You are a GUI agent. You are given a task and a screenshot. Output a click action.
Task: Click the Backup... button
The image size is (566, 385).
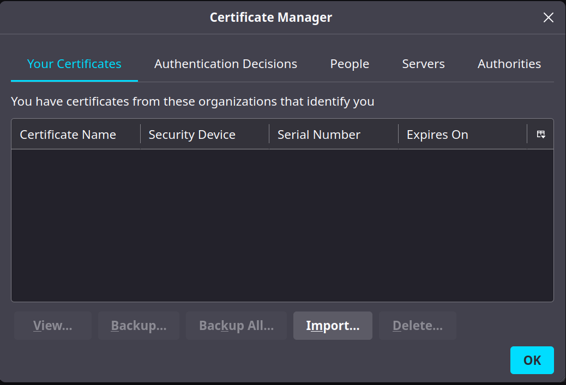click(x=139, y=326)
